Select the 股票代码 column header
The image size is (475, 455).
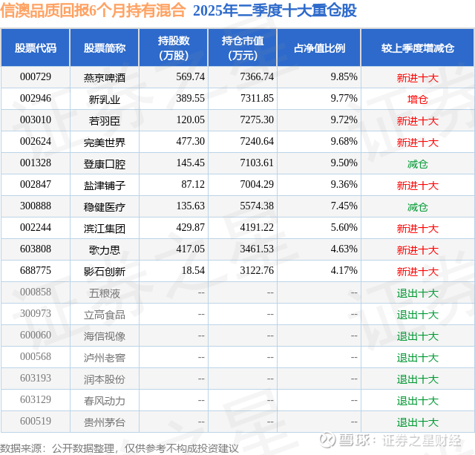point(36,48)
